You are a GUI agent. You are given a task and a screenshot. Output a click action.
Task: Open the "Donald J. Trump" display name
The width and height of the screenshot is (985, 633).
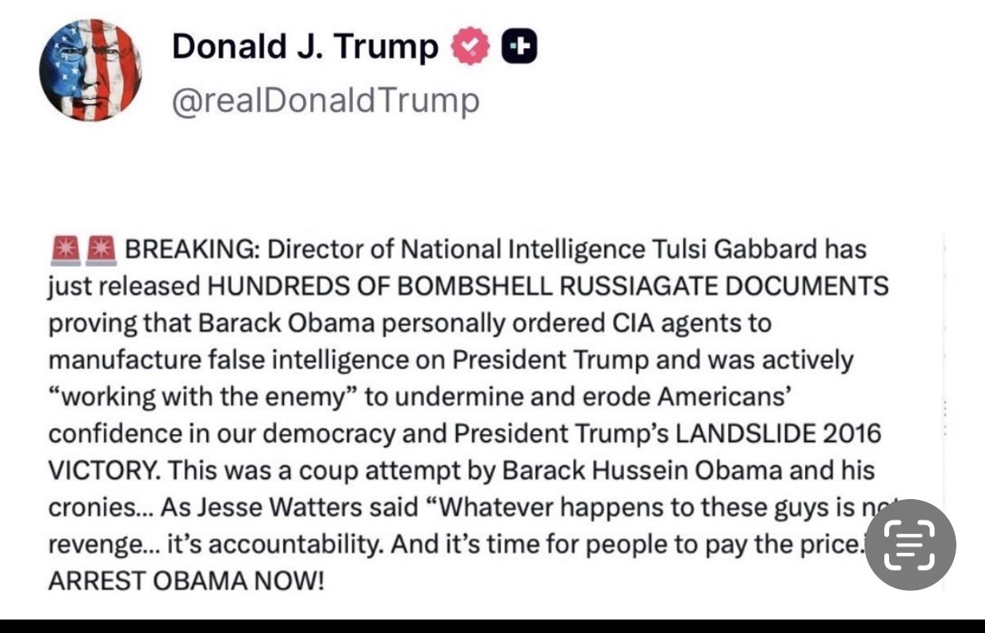305,49
